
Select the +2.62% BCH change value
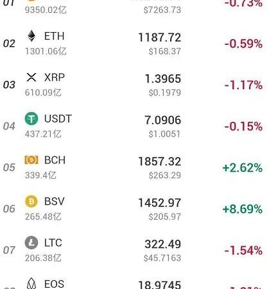[243, 168]
